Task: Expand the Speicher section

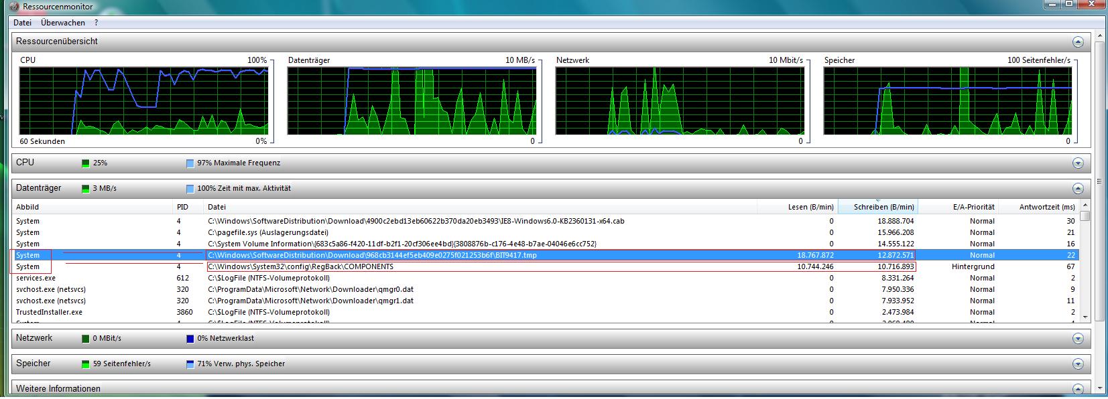Action: point(1078,364)
